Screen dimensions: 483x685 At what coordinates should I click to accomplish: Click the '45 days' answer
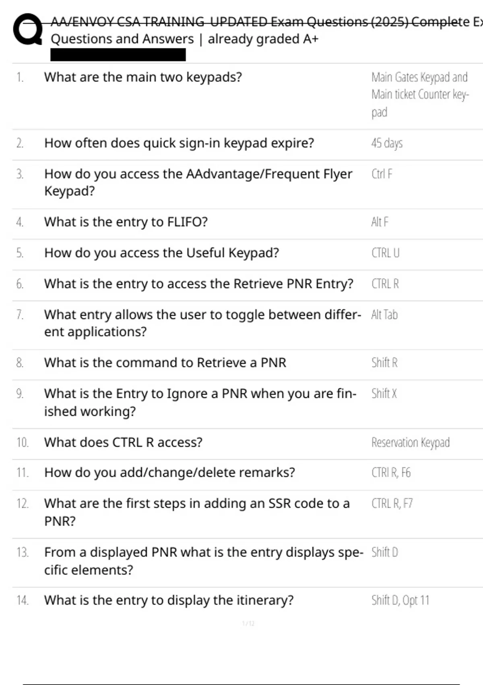coord(387,143)
